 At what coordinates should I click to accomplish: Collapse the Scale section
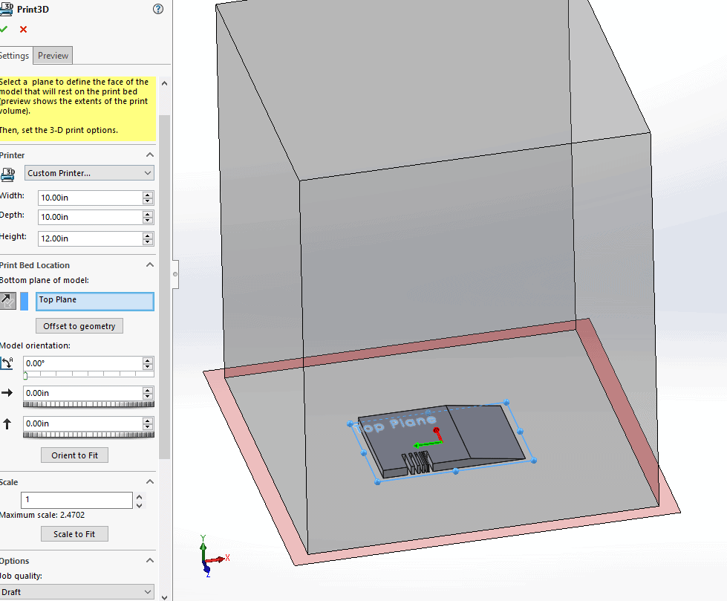tap(150, 482)
